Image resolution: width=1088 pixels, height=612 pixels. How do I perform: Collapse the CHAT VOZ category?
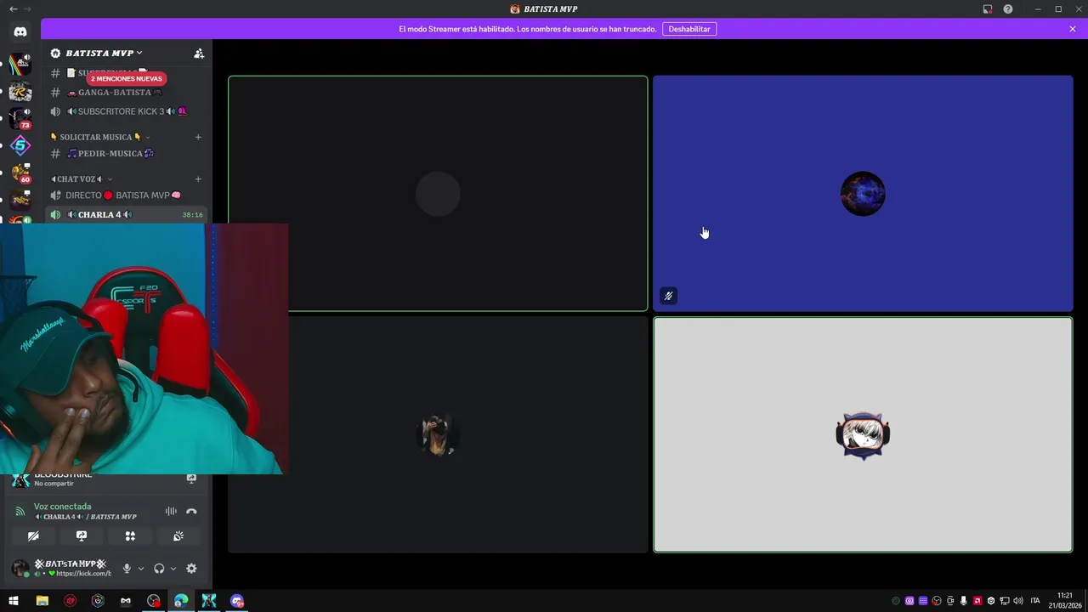pos(81,179)
